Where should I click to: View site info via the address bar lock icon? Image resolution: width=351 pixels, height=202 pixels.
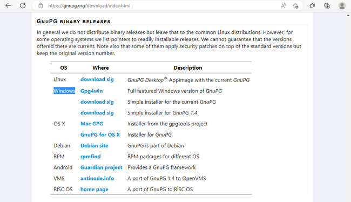(x=40, y=5)
